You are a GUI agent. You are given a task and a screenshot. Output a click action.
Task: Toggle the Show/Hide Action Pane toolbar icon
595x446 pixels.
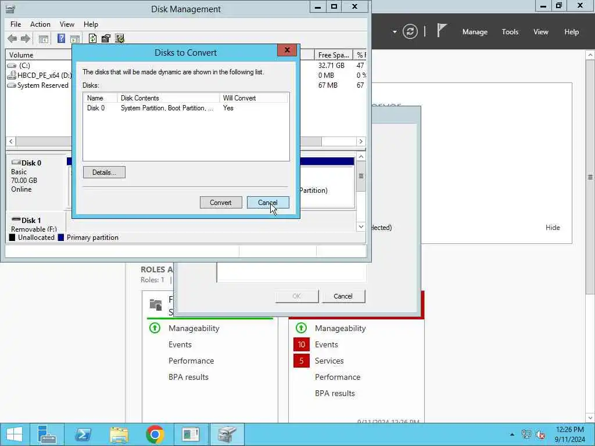[75, 39]
